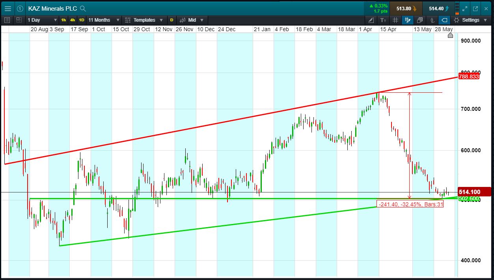The image size is (494, 280).
Task: Toggle the crosshair drawing mode button
Action: [408, 20]
